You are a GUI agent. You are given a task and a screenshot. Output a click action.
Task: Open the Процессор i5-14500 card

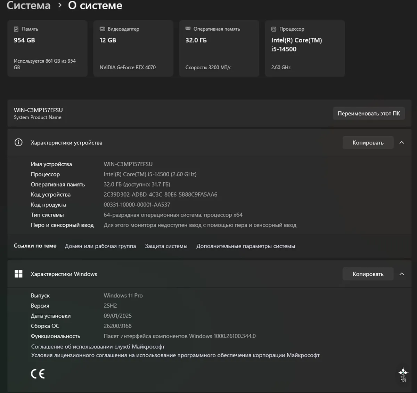point(305,48)
